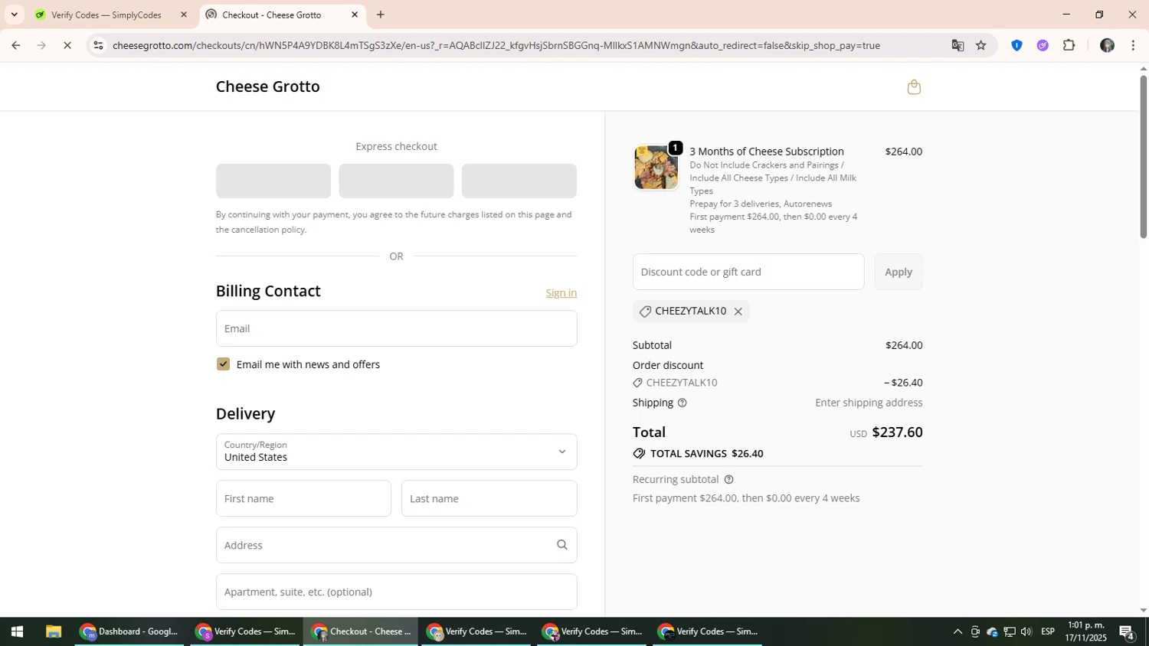Viewport: 1149px width, 646px height.
Task: Switch to Dashboard - Google Chrome taskbar window
Action: [129, 631]
